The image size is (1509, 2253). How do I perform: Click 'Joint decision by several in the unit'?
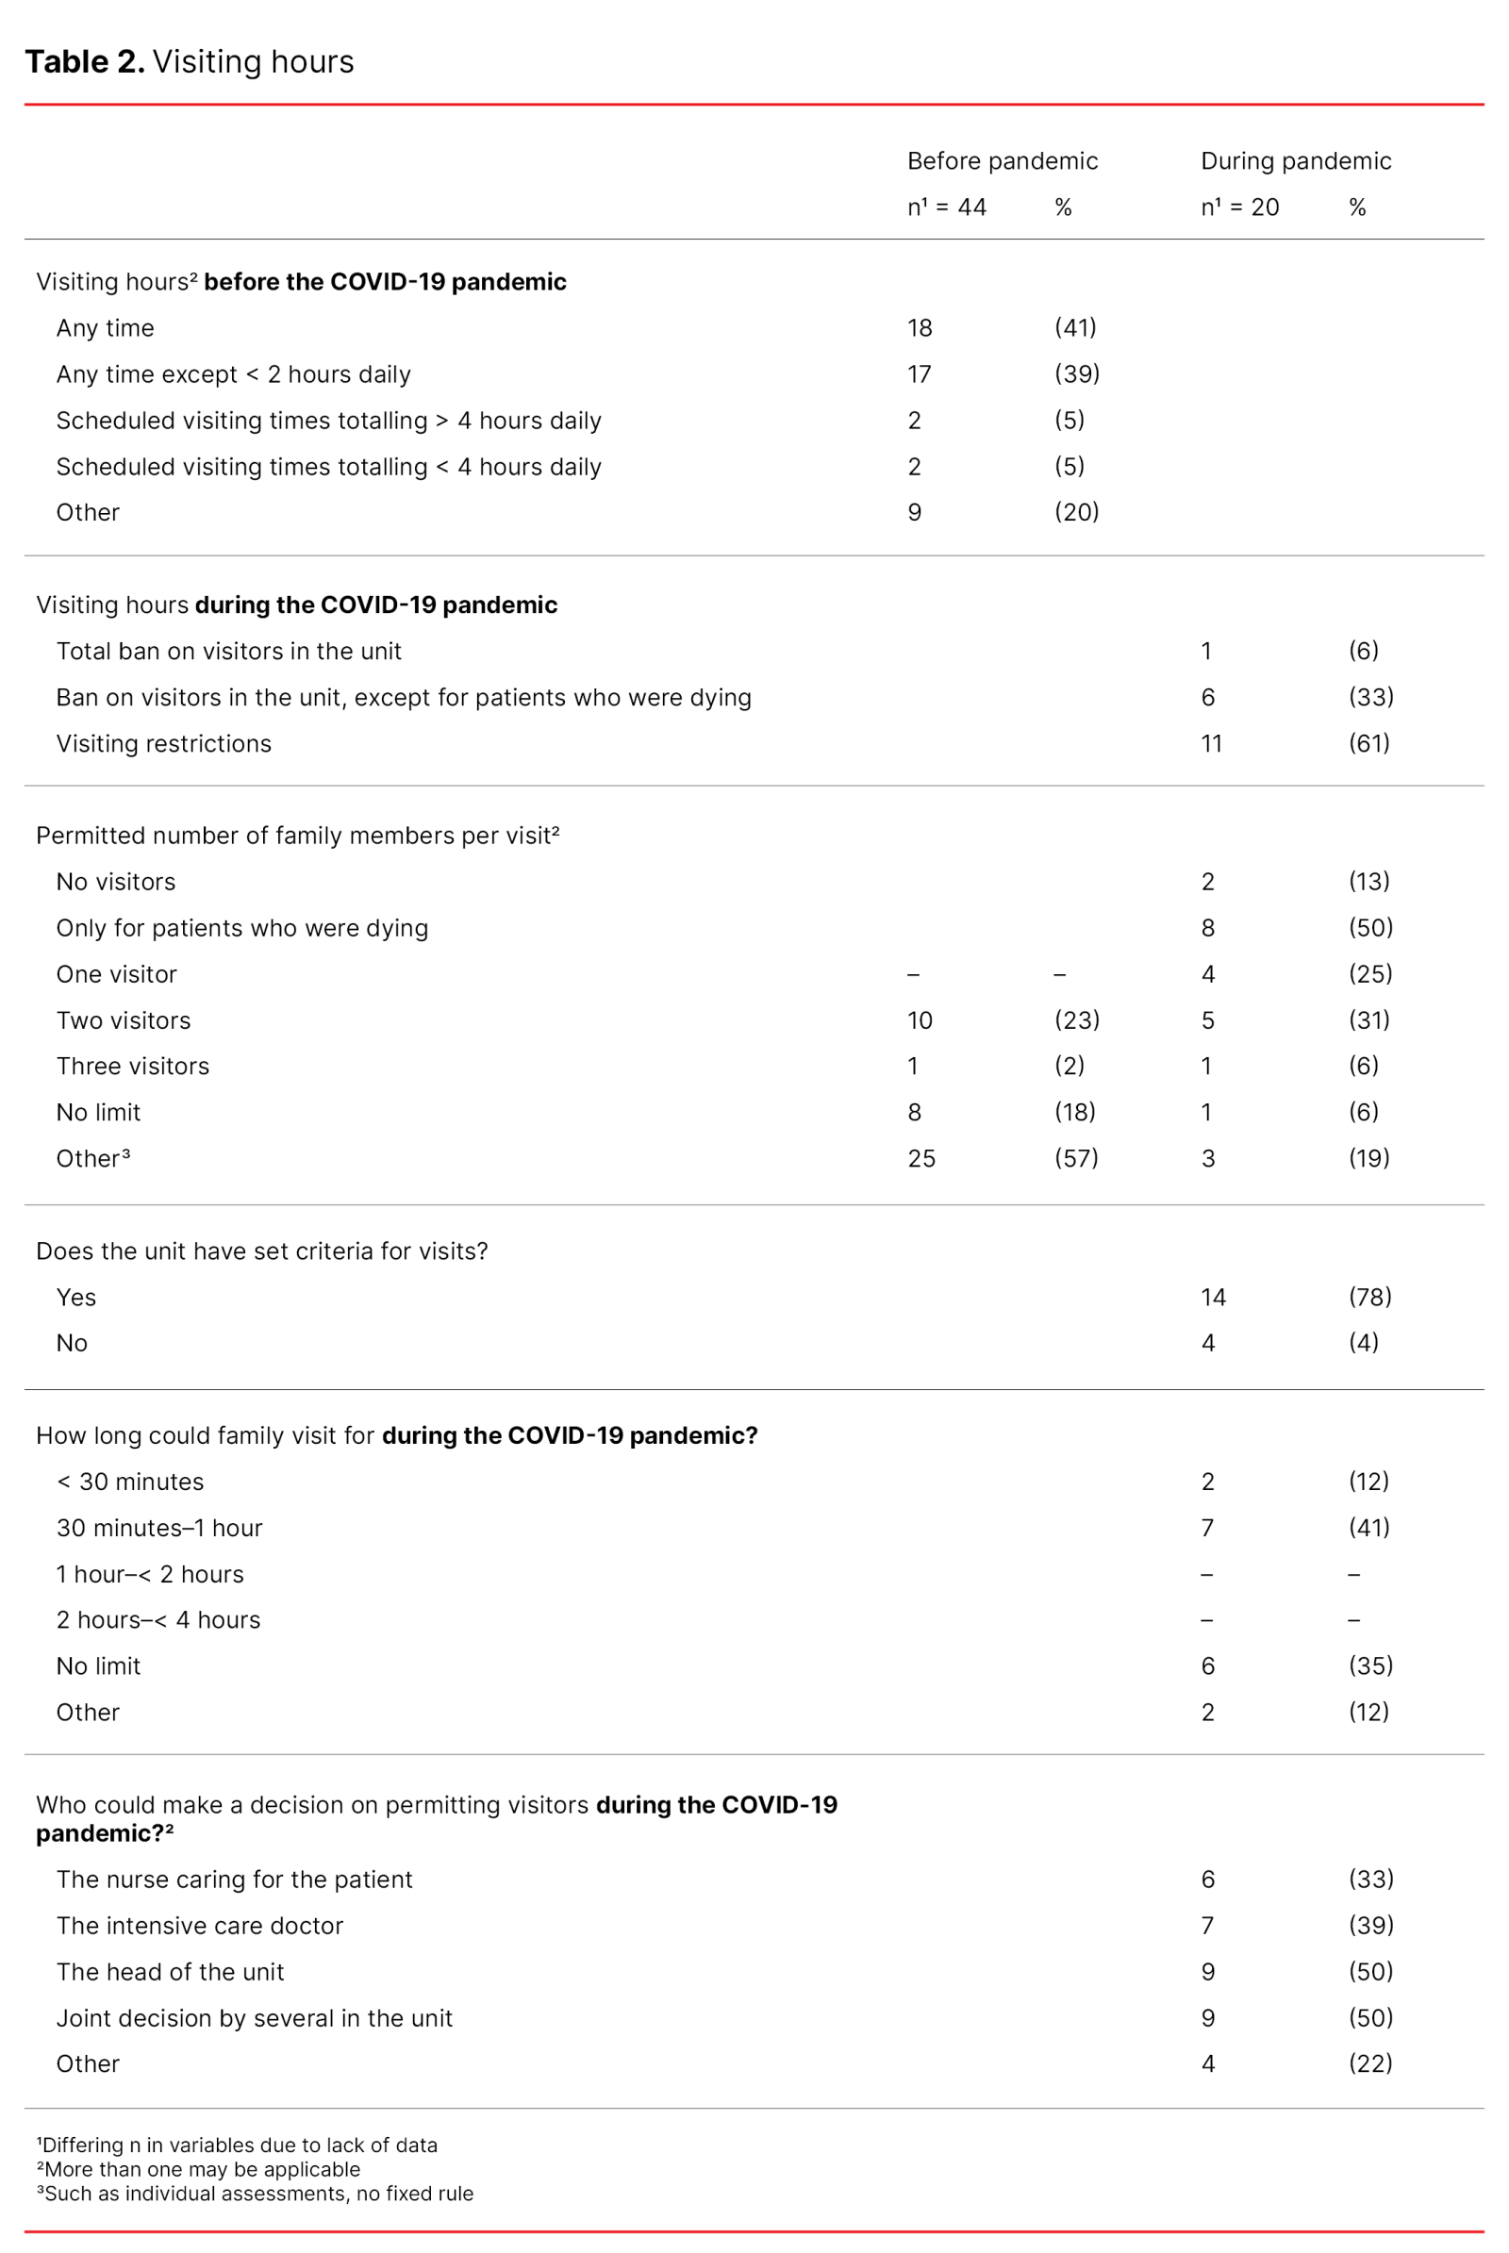254,2018
